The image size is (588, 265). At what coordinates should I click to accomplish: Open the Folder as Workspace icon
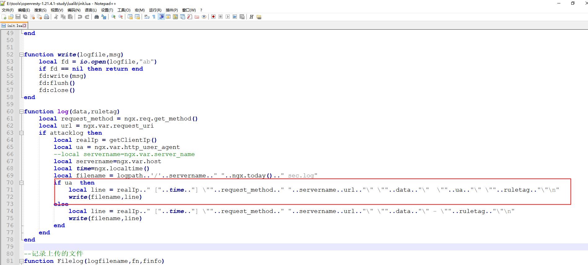coord(197,17)
